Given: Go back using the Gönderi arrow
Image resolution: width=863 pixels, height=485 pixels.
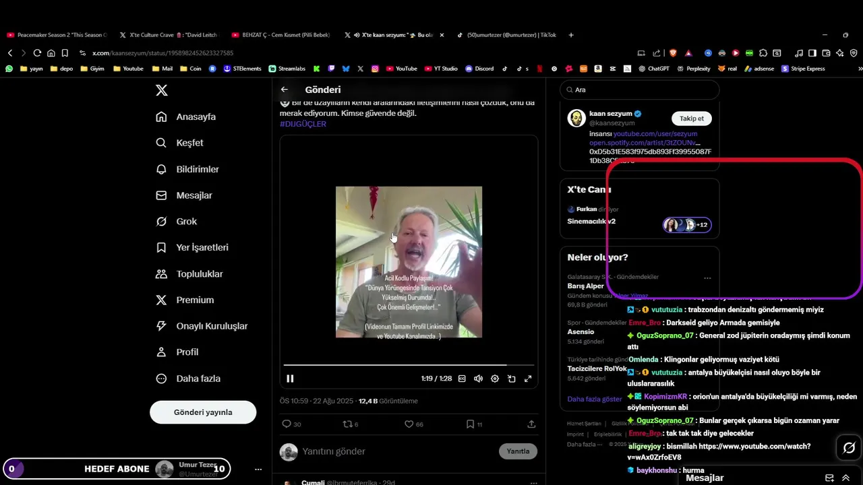Looking at the screenshot, I should coord(285,90).
